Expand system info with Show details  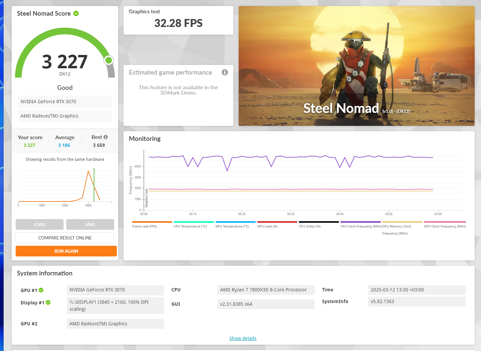pyautogui.click(x=243, y=338)
